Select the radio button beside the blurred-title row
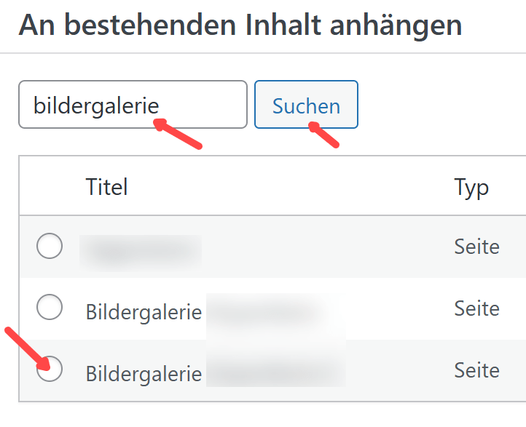The height and width of the screenshot is (427, 526). (x=50, y=247)
